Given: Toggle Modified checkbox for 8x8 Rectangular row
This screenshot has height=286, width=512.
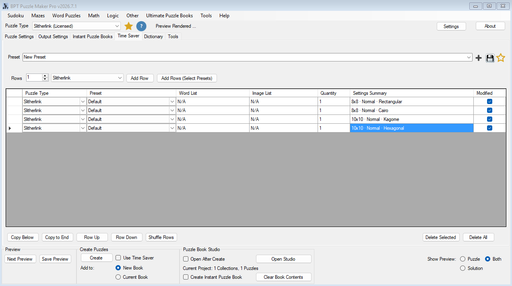Looking at the screenshot, I should tap(489, 102).
